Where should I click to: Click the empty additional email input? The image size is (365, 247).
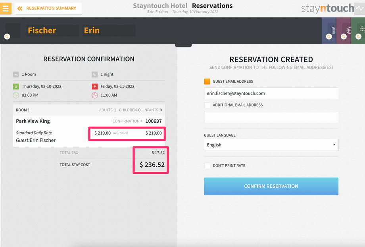point(271,117)
